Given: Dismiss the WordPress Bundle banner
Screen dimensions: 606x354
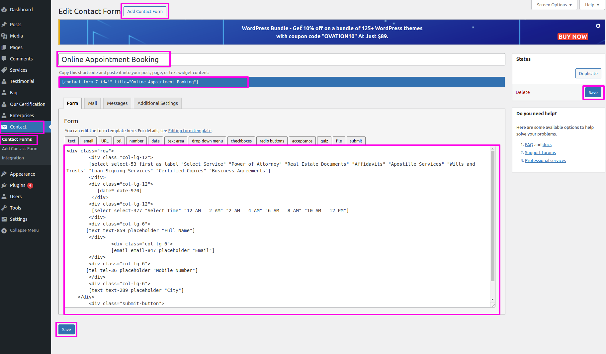Looking at the screenshot, I should 598,26.
